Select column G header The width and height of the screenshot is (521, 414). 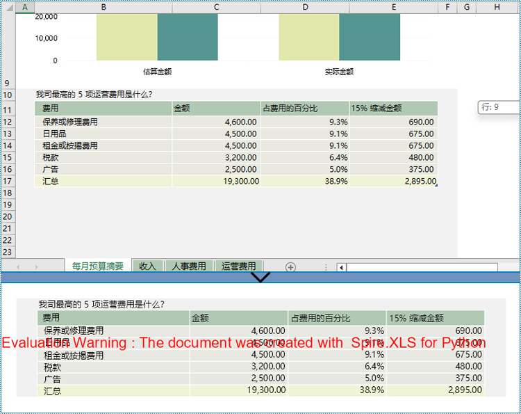tap(467, 7)
